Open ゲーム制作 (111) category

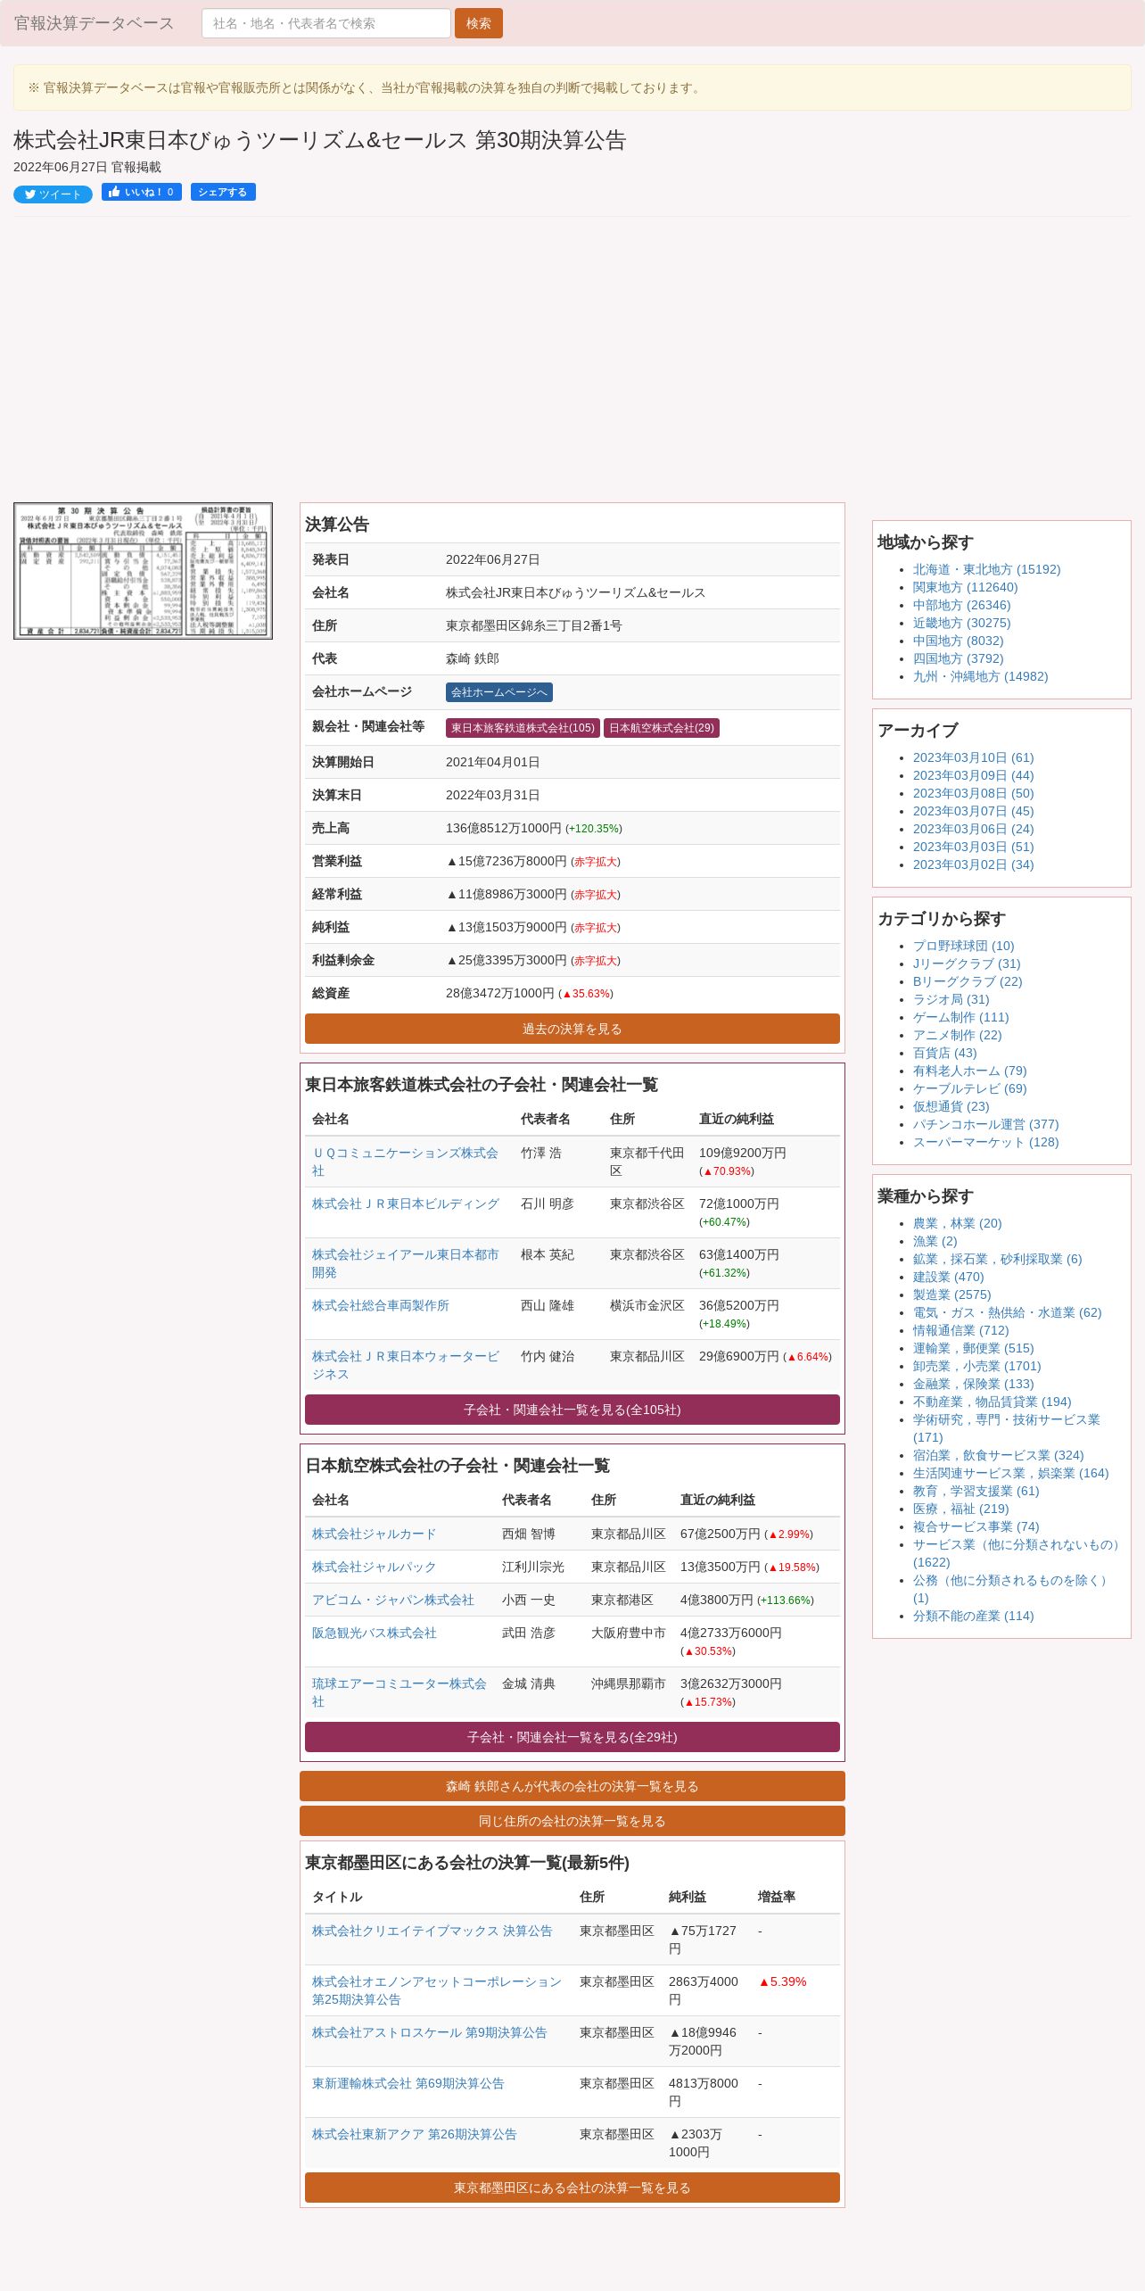pos(960,1017)
